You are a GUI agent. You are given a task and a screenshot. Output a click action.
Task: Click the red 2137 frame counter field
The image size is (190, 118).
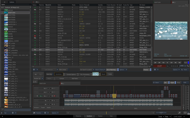point(160,66)
